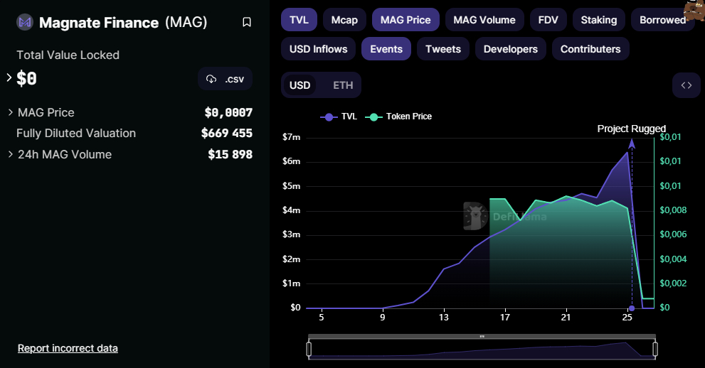This screenshot has height=368, width=705.
Task: Toggle the FDV chart option
Action: [x=548, y=20]
